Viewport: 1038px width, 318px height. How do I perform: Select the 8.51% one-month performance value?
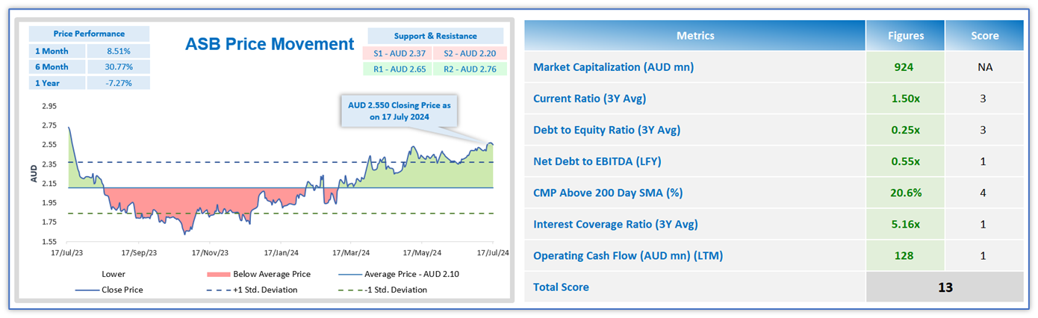click(x=119, y=51)
